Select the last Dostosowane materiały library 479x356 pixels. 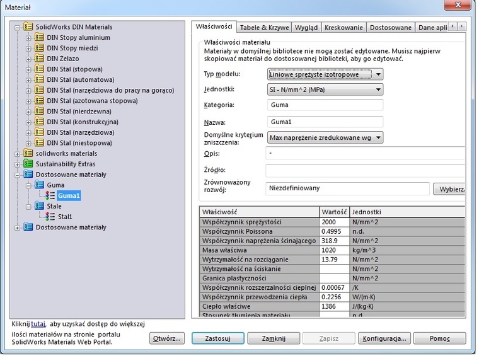coord(71,227)
